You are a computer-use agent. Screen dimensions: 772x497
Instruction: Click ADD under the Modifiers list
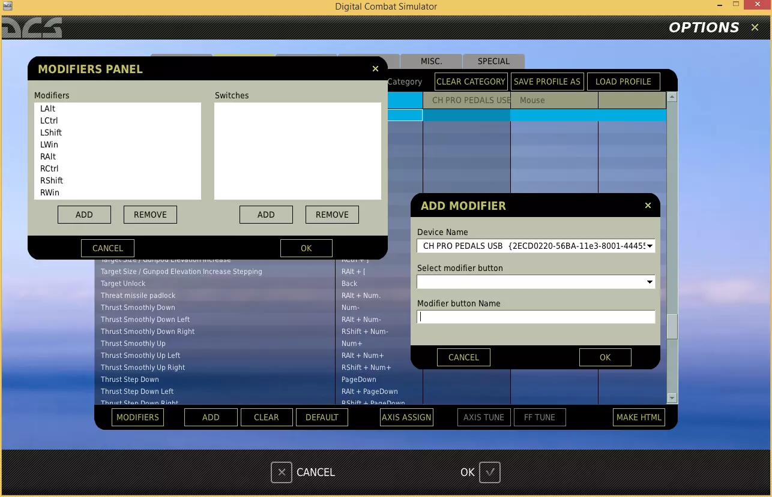[x=84, y=215]
